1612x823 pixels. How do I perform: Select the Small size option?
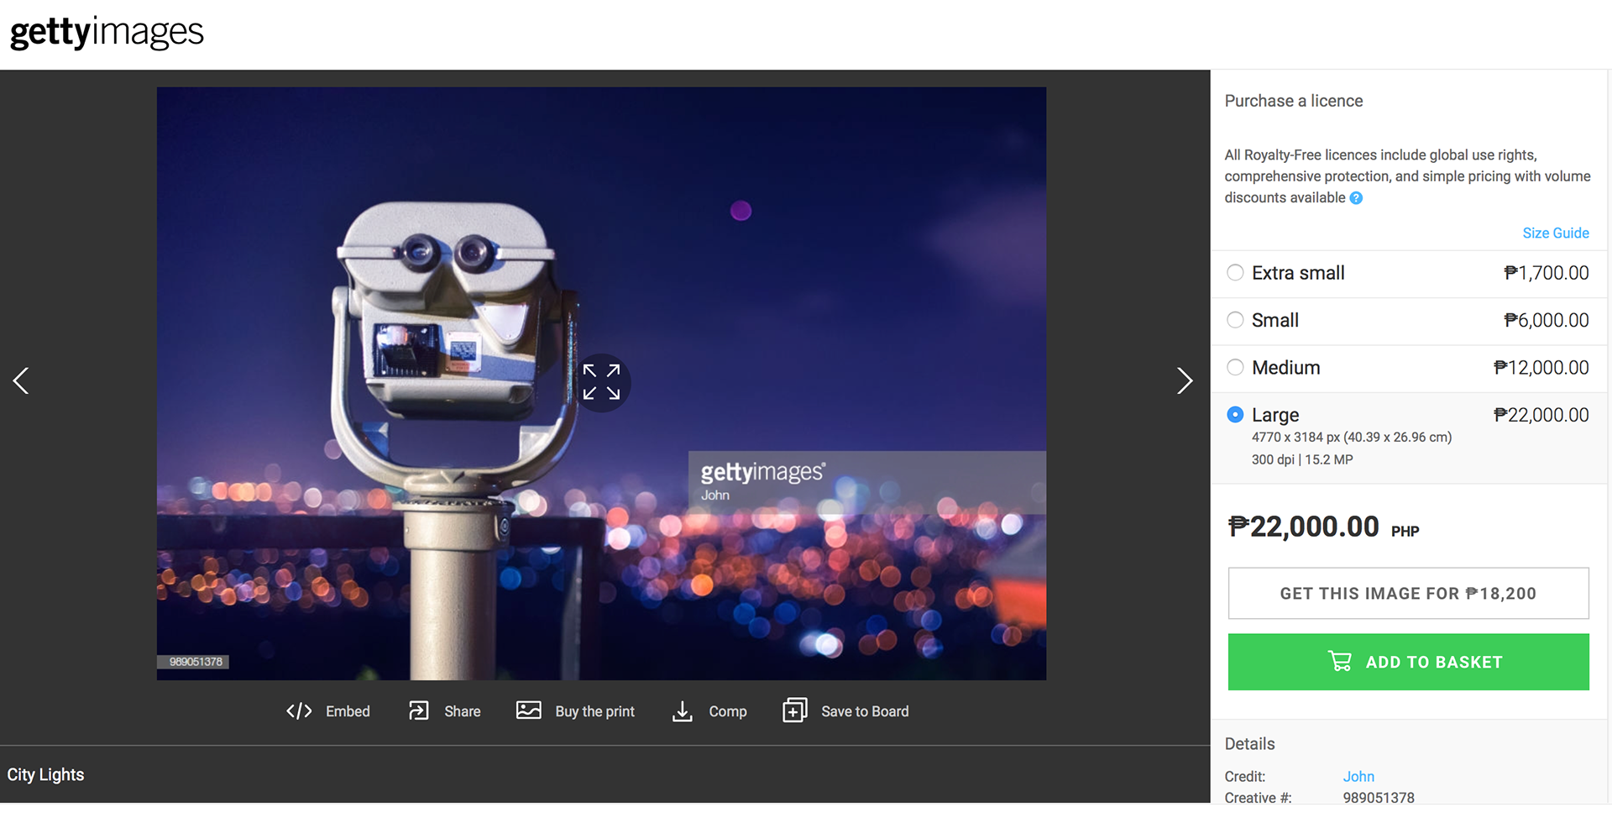coord(1235,320)
